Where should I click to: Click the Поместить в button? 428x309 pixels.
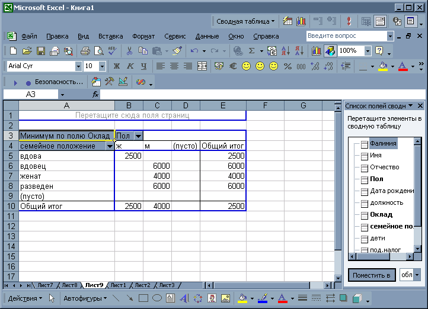pyautogui.click(x=372, y=275)
